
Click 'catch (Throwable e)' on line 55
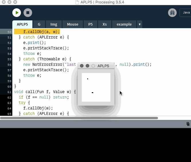point(47,59)
